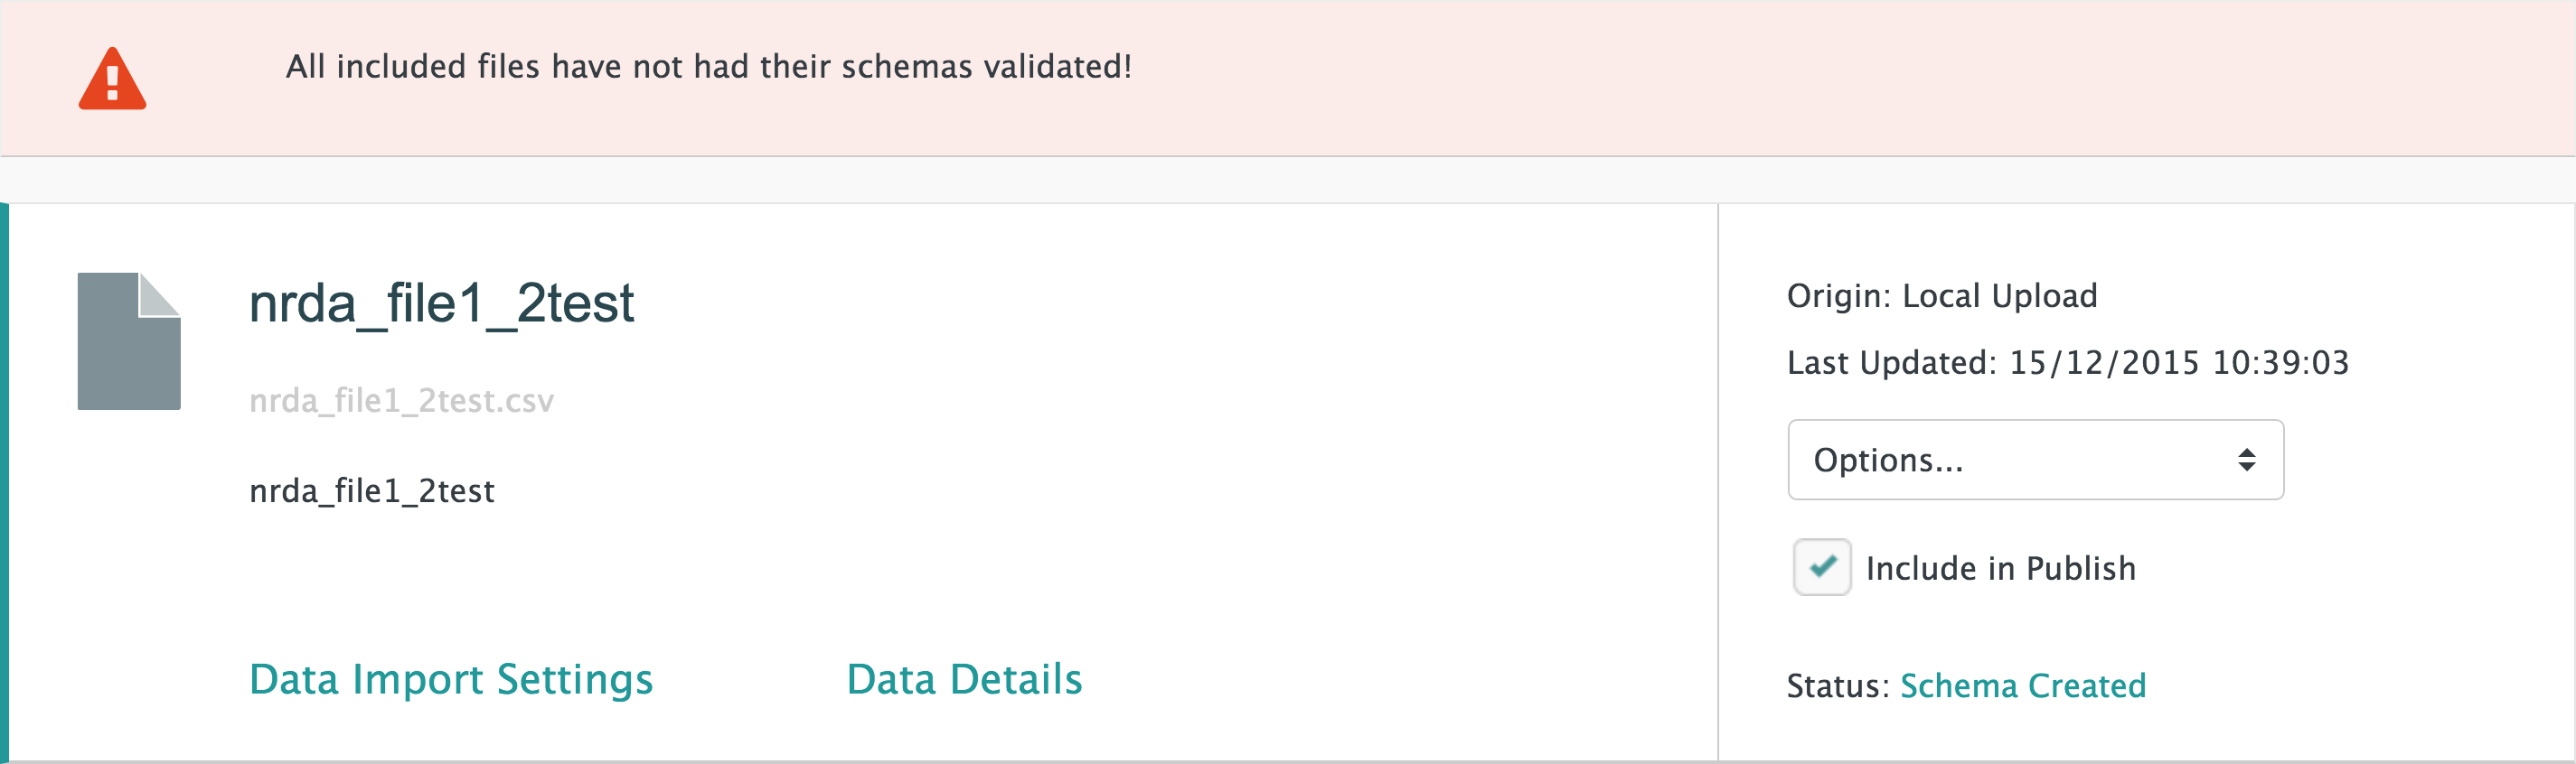Click the teal bar on card's left edge
This screenshot has width=2576, height=764.
[x=4, y=481]
